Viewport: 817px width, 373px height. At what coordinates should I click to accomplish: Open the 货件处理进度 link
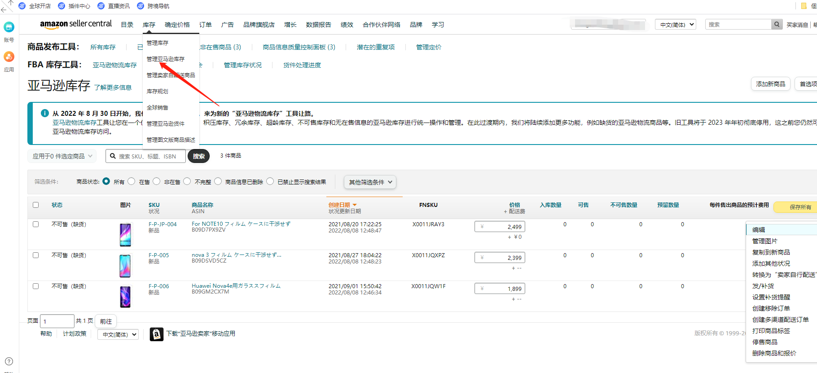(302, 65)
